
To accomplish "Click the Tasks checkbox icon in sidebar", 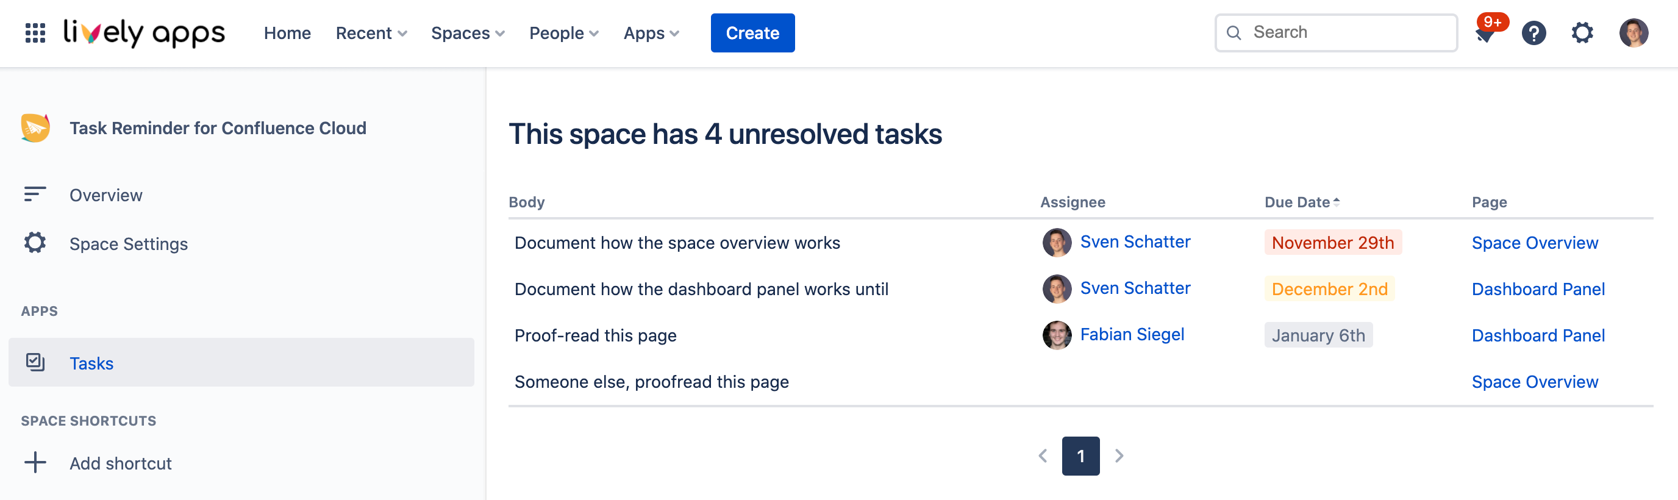I will click(35, 362).
